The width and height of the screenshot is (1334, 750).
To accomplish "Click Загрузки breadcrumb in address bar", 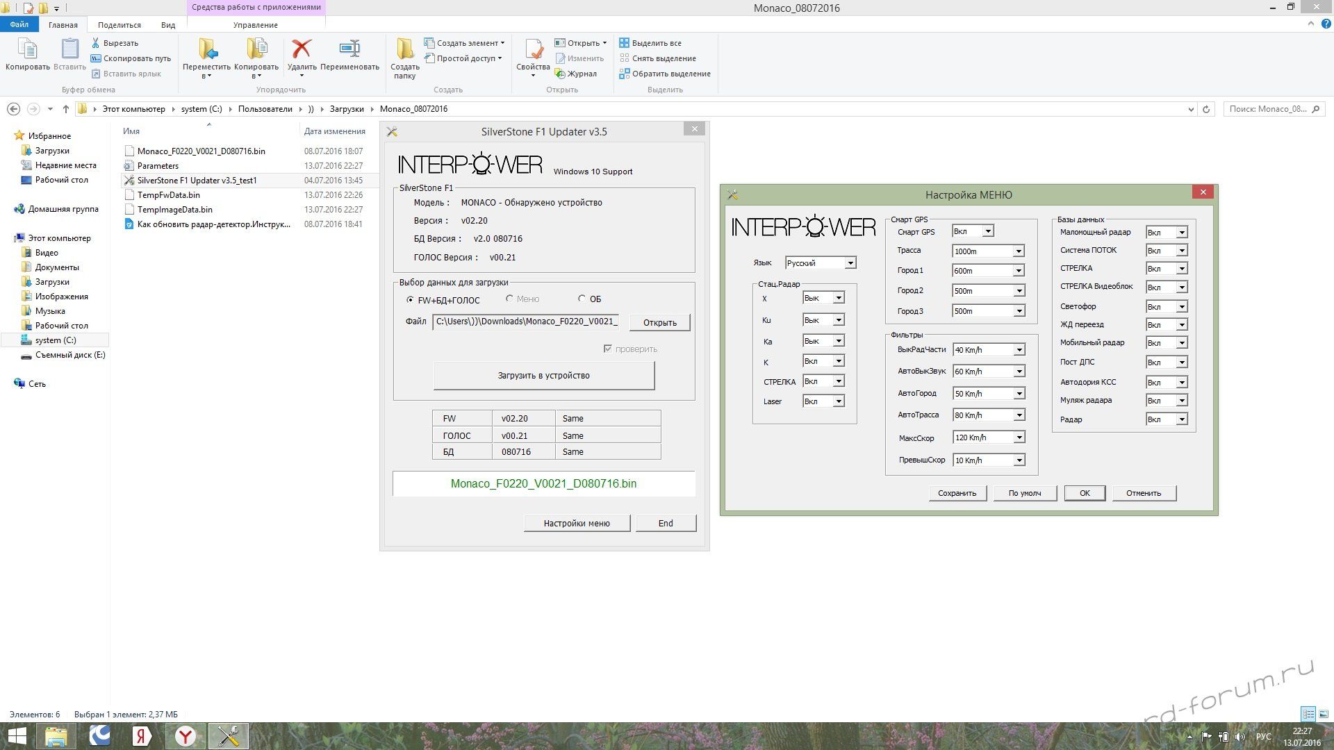I will 347,109.
